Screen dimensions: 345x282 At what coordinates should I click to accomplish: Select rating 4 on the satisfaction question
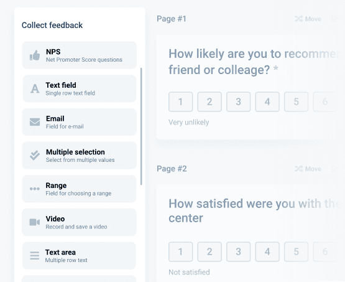click(267, 251)
